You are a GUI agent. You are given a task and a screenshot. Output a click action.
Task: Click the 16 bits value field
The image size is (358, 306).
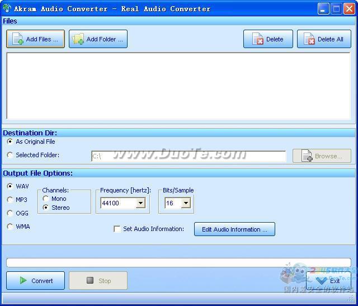(x=173, y=203)
